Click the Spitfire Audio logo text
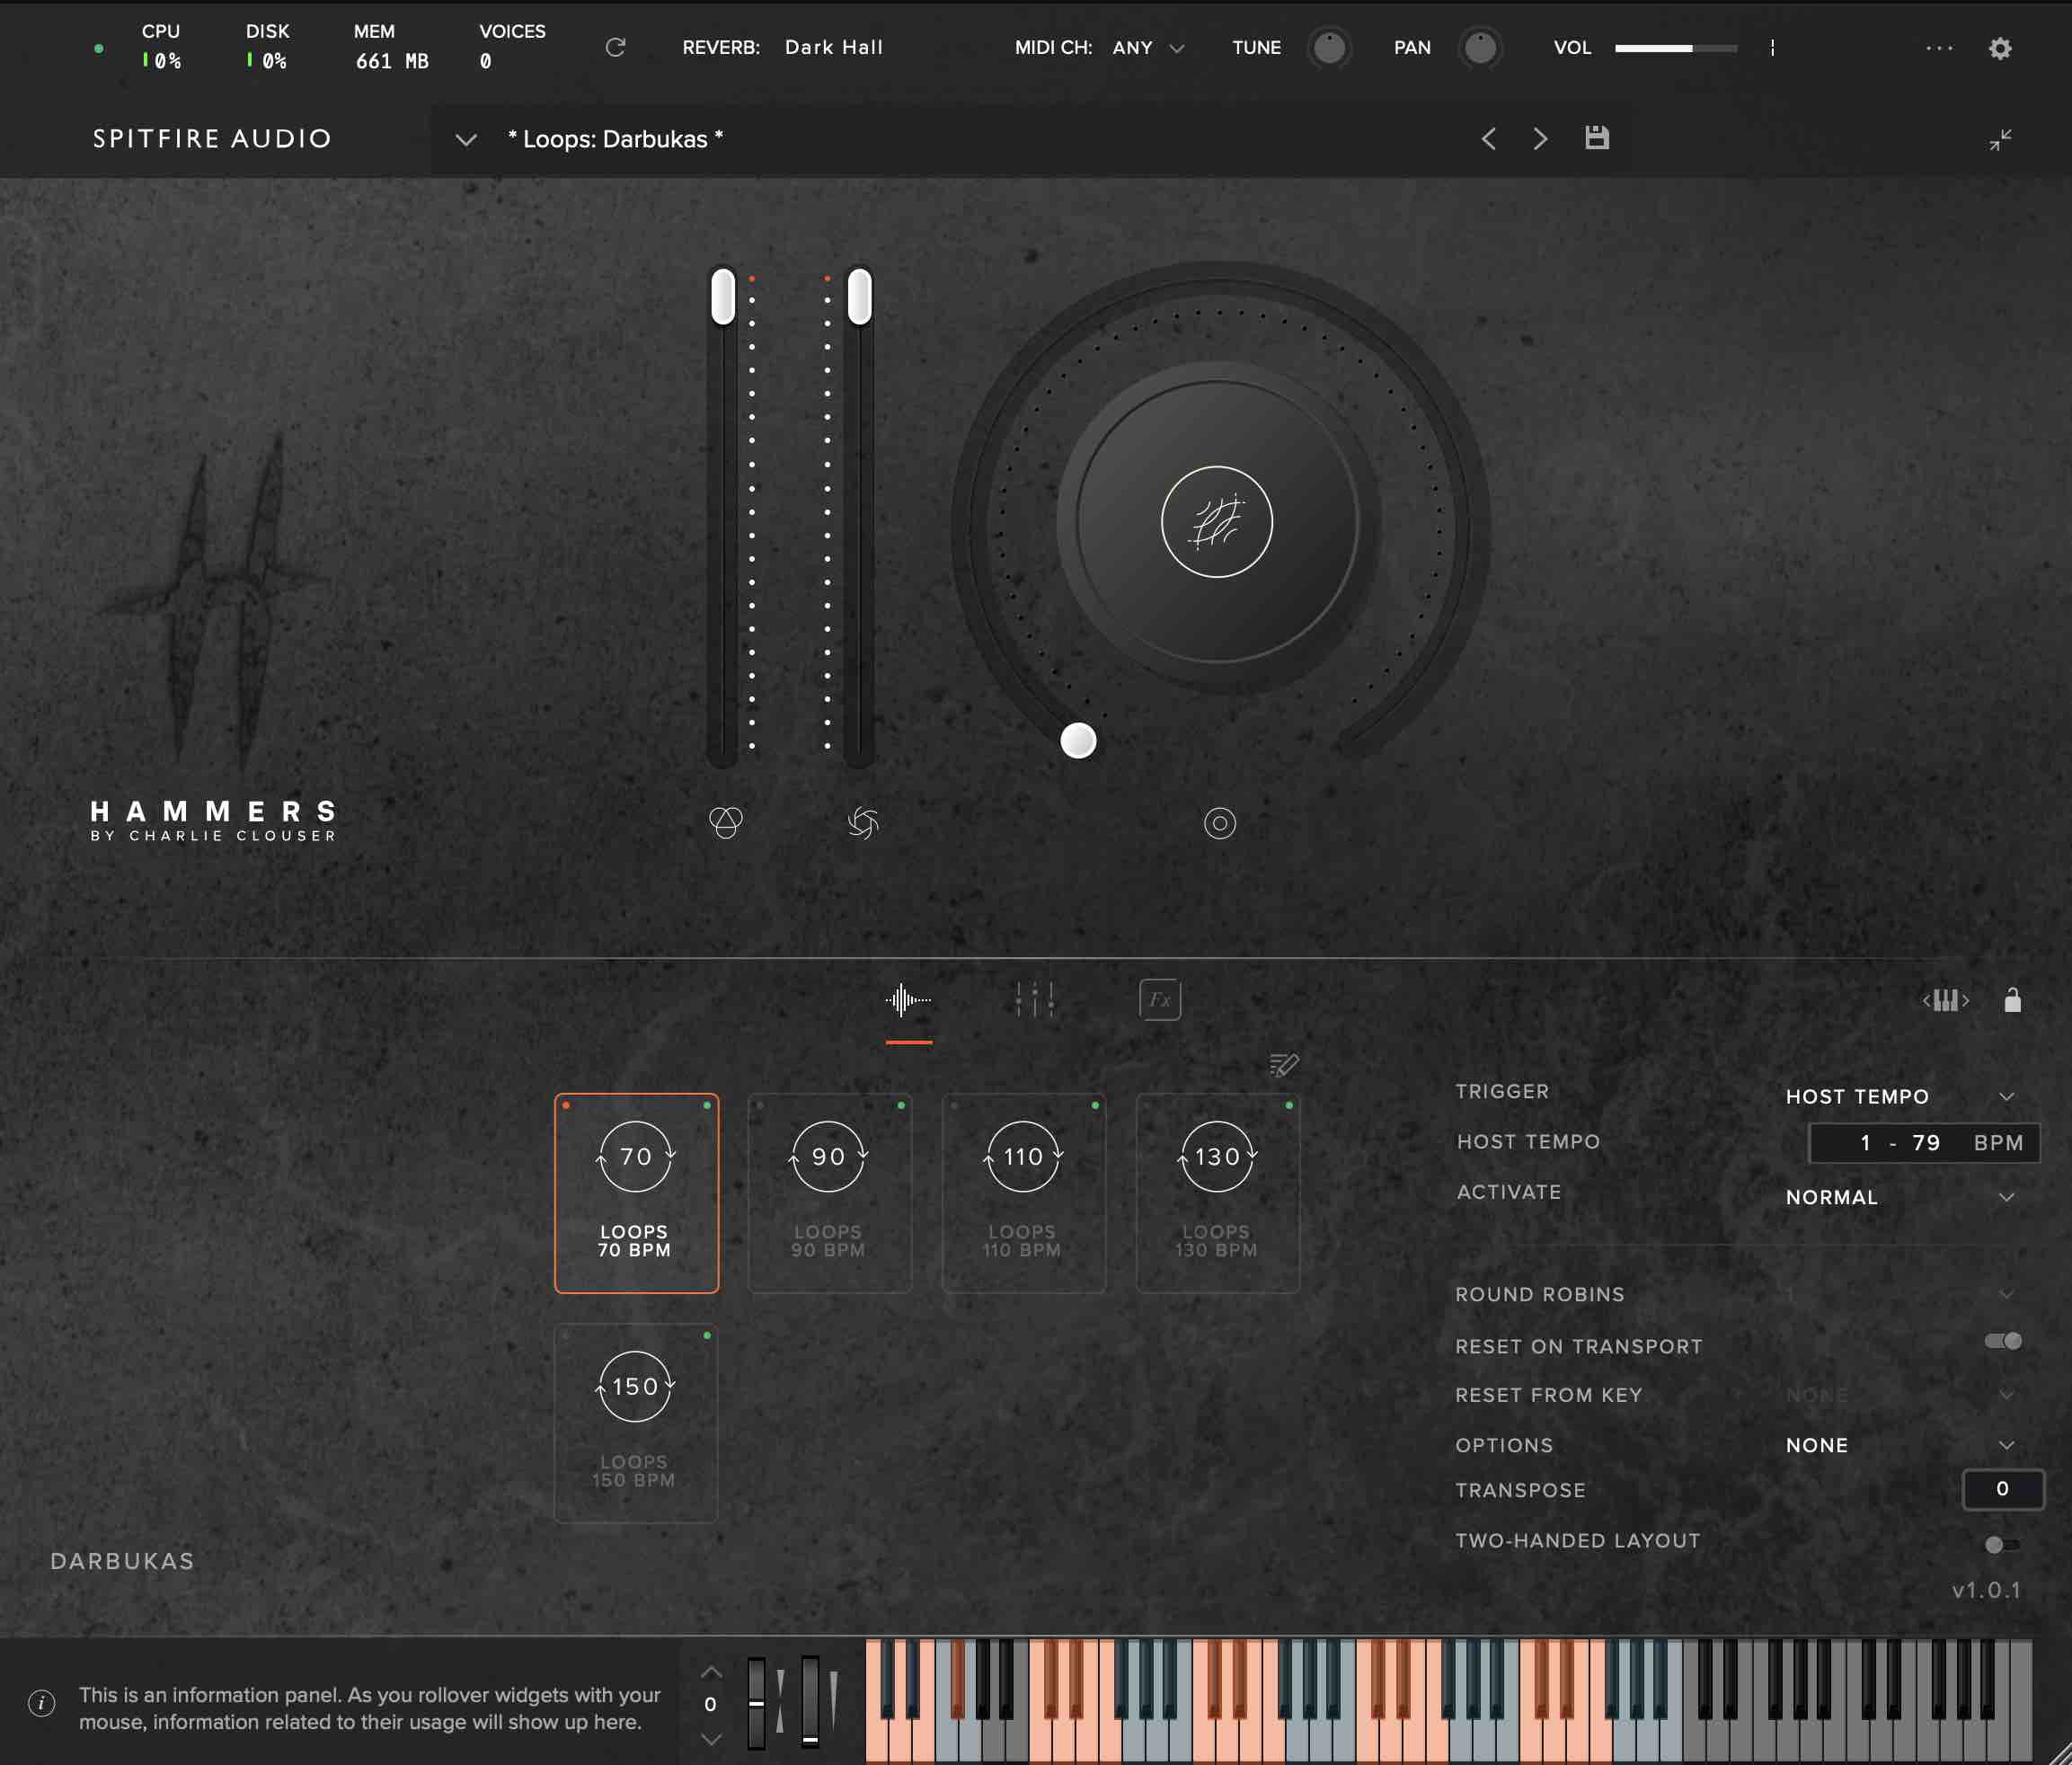This screenshot has height=1765, width=2072. (212, 139)
